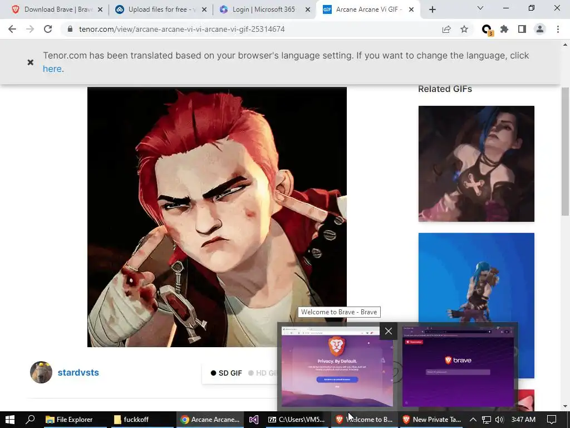570x428 pixels.
Task: Click the address bar URL
Action: pos(182,29)
